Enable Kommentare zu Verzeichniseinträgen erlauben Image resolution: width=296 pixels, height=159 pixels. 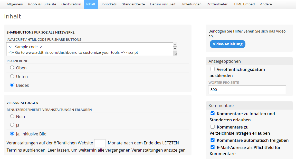(213, 127)
